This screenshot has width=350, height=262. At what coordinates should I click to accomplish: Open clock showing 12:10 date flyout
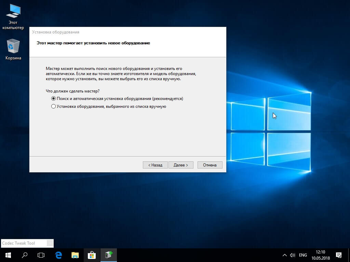pyautogui.click(x=321, y=255)
